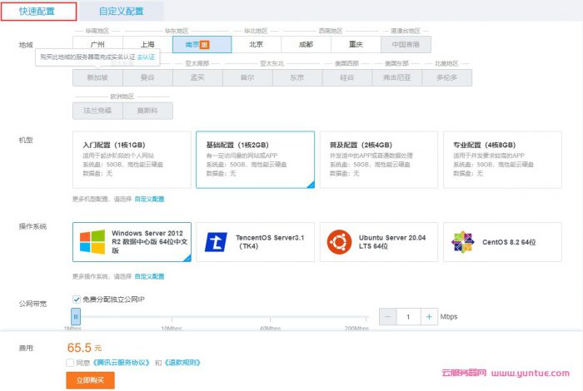Select the 新加坡 region
The height and width of the screenshot is (391, 583).
97,77
